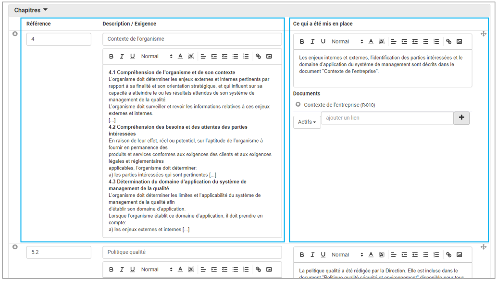Screen dimensions: 497x281
Task: Click numbered list icon in chapter 4 description toolbar
Action: pyautogui.click(x=246, y=56)
